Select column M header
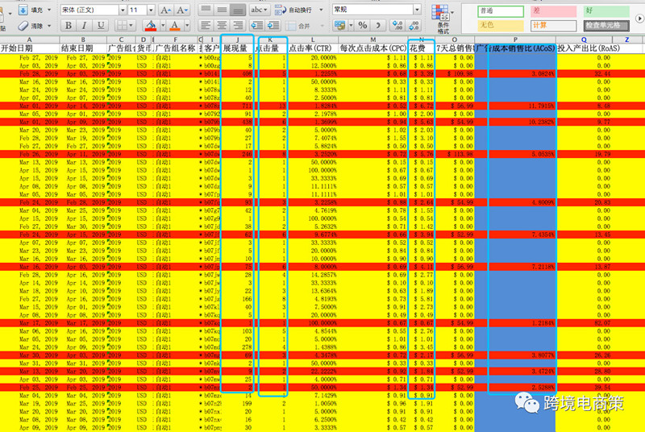Viewport: 645px width, 432px height. coord(373,39)
